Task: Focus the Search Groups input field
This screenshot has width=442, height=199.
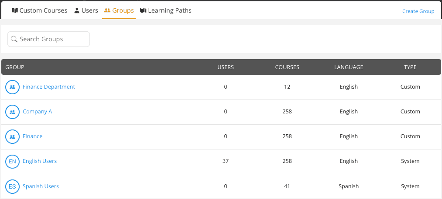Action: [52, 39]
